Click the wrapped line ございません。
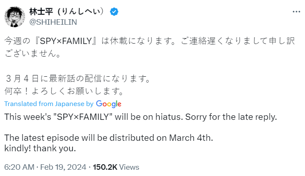The image size is (305, 176). [x=33, y=53]
